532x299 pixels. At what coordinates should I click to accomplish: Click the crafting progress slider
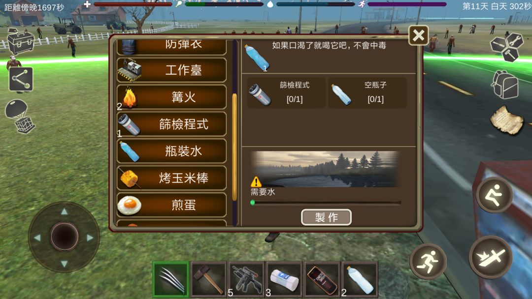point(327,203)
